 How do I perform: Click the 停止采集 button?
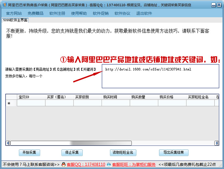pyautogui.click(x=72, y=153)
